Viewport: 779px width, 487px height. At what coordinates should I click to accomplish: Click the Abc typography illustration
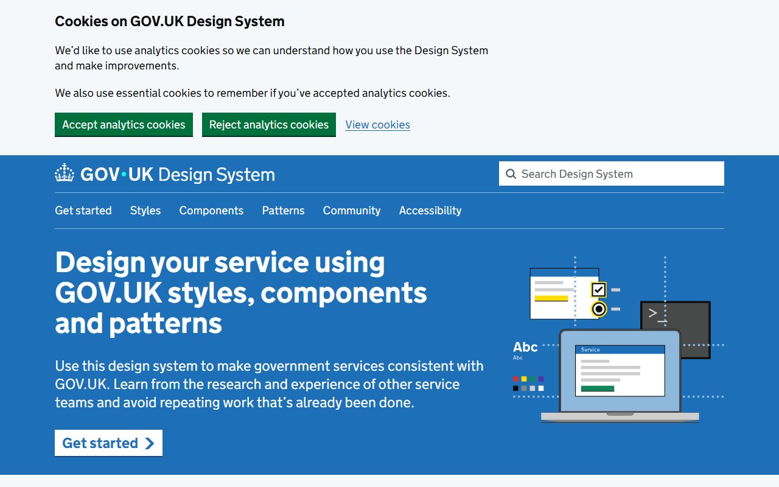(x=525, y=348)
